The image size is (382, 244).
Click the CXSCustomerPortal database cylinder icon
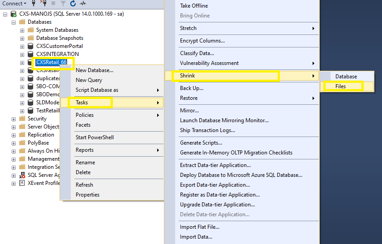tap(30, 46)
